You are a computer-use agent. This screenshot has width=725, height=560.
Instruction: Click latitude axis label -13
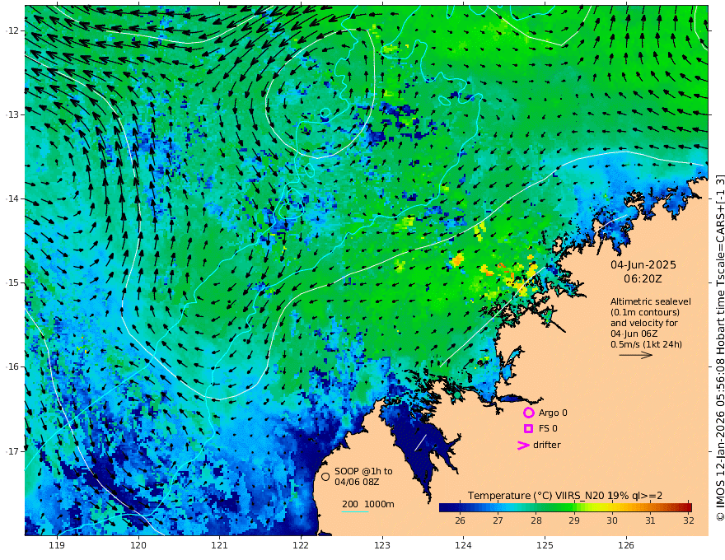pos(12,114)
